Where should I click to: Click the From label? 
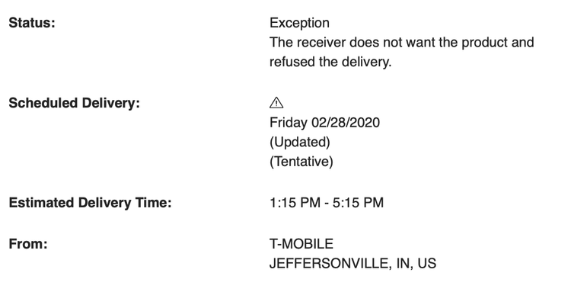click(28, 244)
